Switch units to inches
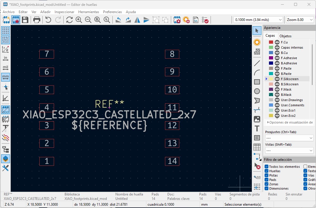Image resolution: width=316 pixels, height=208 pixels. [6, 58]
